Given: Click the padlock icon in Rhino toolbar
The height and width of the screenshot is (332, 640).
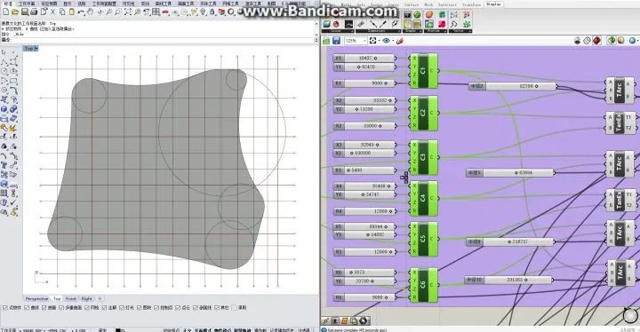Looking at the screenshot, I should [212, 12].
